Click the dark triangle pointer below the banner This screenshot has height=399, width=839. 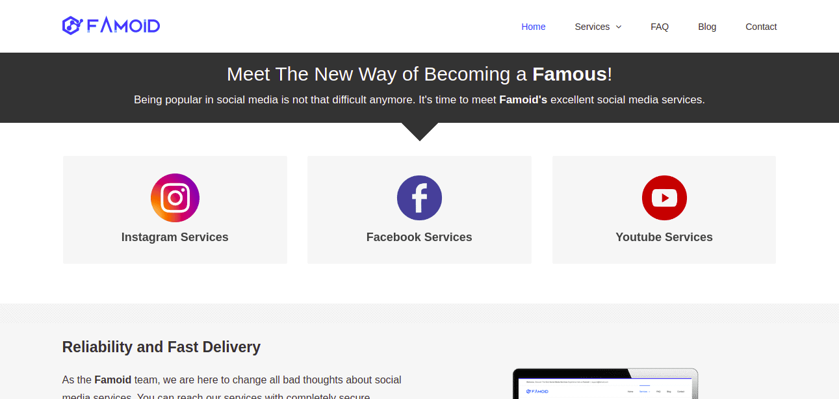[x=420, y=131]
